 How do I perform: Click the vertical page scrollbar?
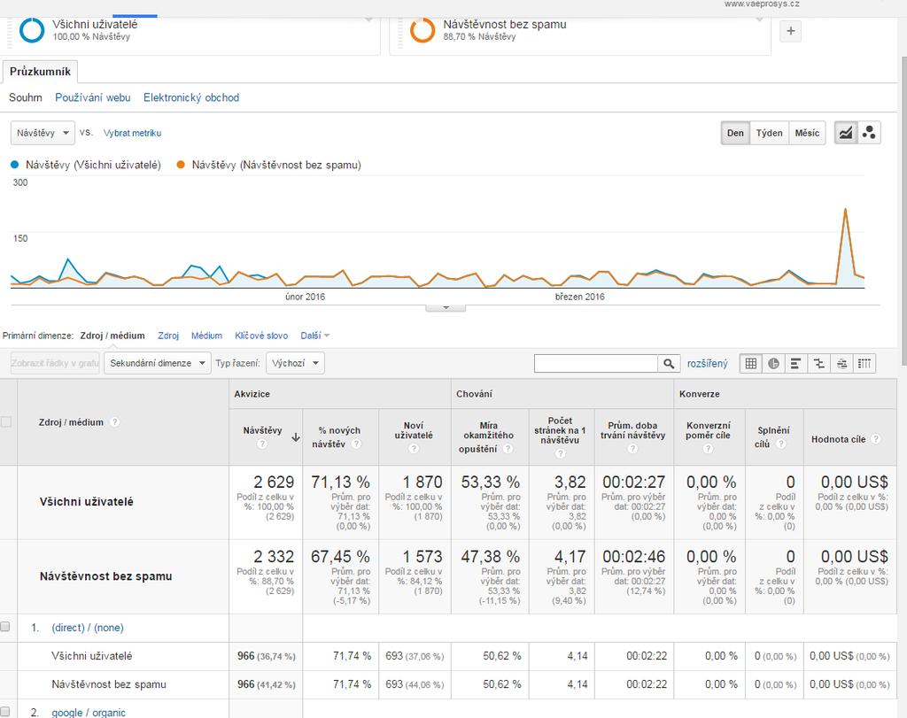point(903,211)
